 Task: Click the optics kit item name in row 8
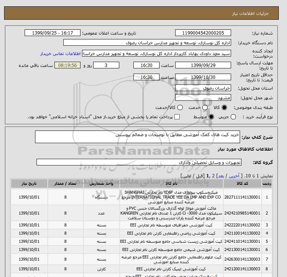click(x=171, y=269)
